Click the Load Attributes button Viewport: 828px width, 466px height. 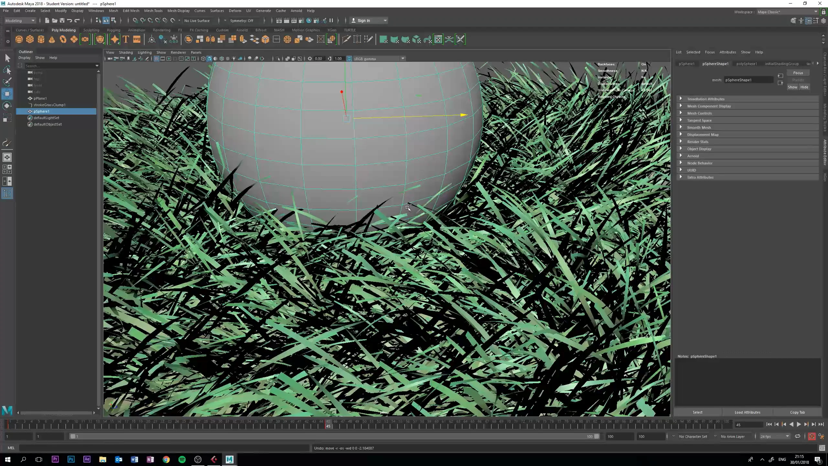click(x=747, y=412)
